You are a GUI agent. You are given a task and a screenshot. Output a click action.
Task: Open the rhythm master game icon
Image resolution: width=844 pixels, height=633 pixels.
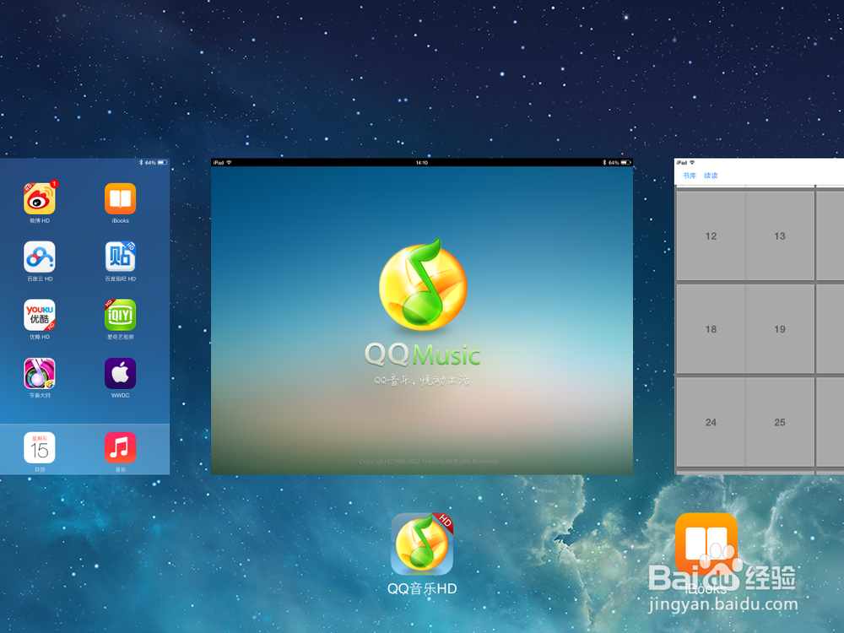click(x=40, y=373)
